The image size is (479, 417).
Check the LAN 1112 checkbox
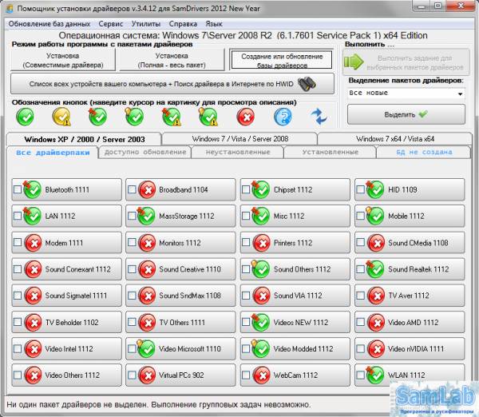18,216
